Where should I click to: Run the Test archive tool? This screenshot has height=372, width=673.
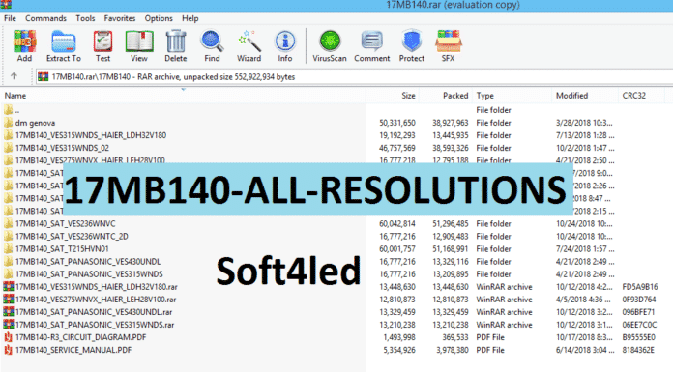[103, 45]
